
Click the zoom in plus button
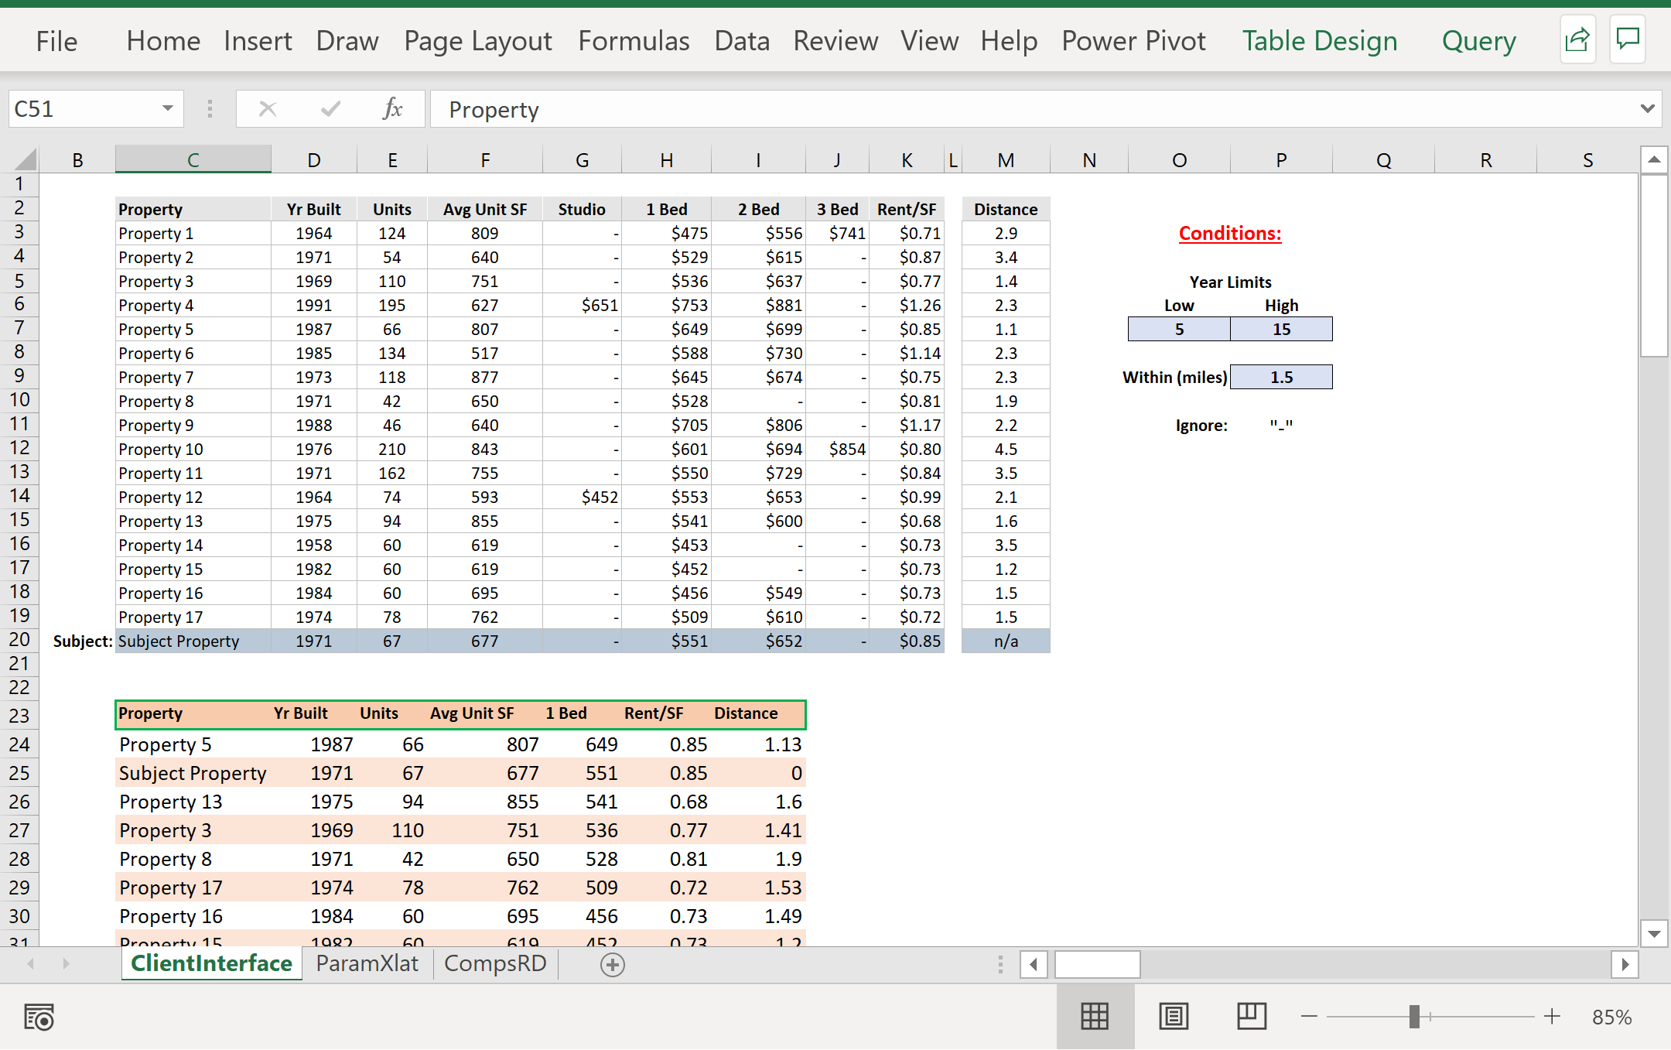[1552, 1017]
